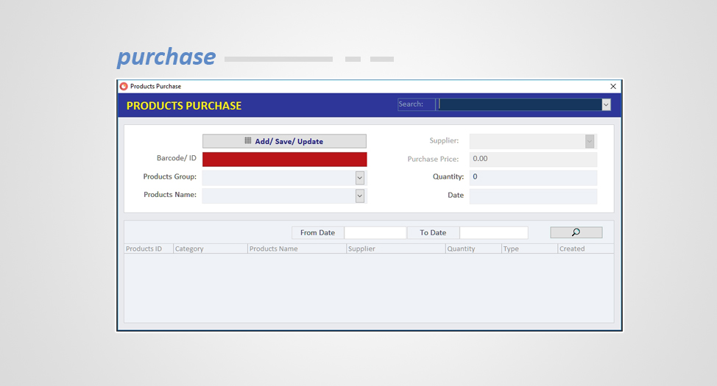Click the Products Purchase window app icon

(x=124, y=86)
